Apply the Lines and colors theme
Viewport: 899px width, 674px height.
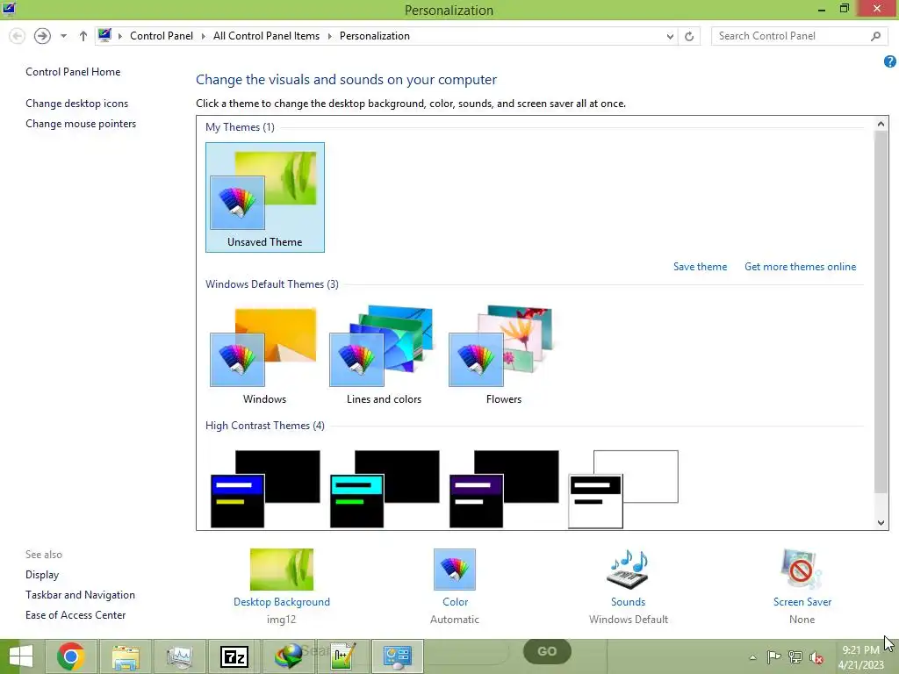click(384, 355)
